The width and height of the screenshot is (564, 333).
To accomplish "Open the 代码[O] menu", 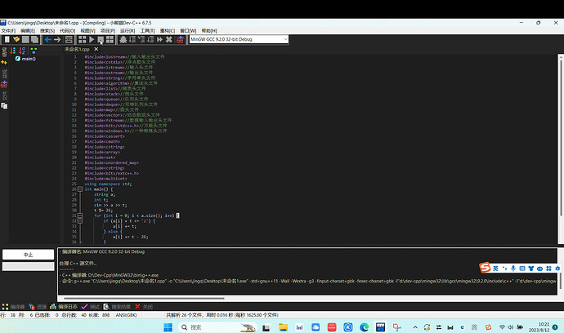I will pyautogui.click(x=67, y=31).
